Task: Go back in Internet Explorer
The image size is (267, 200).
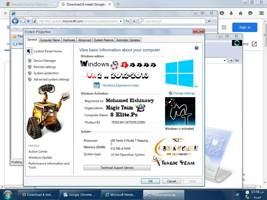Action: [x=15, y=21]
